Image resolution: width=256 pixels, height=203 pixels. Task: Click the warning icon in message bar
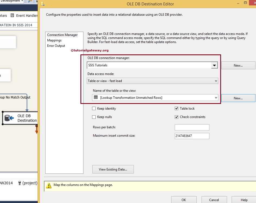coord(49,185)
